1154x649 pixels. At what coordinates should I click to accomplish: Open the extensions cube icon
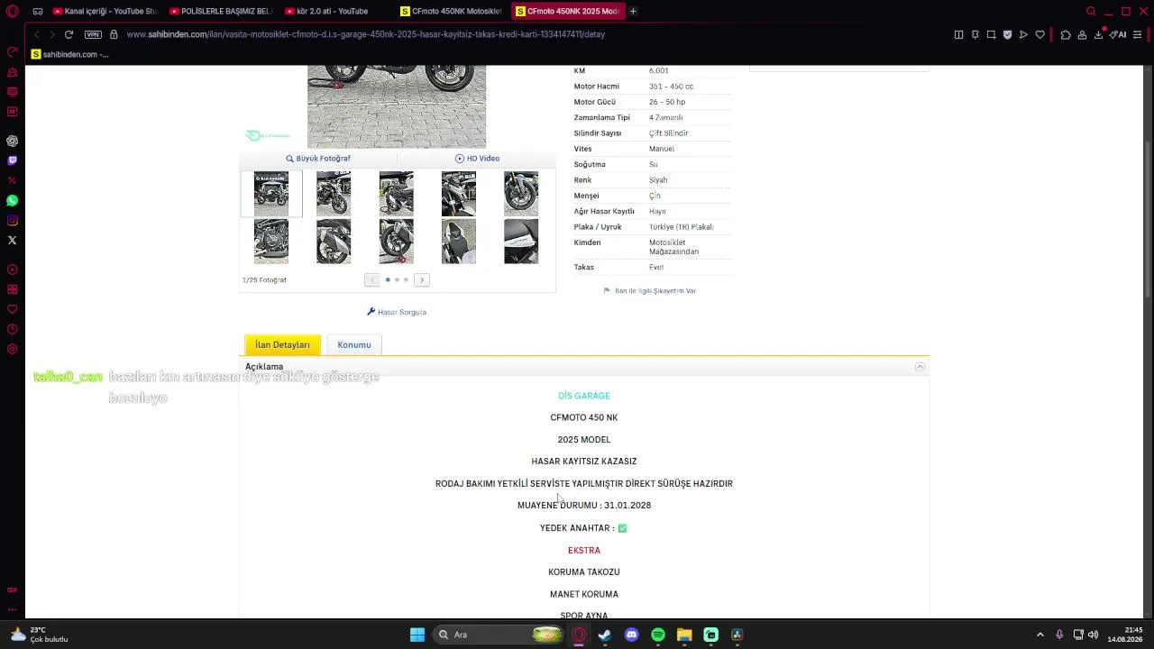click(1066, 34)
